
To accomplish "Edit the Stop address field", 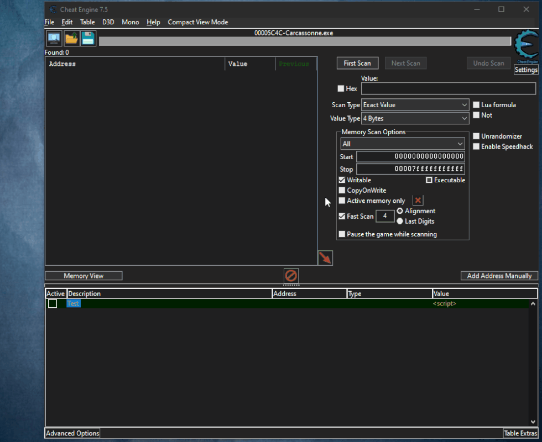I will 410,169.
